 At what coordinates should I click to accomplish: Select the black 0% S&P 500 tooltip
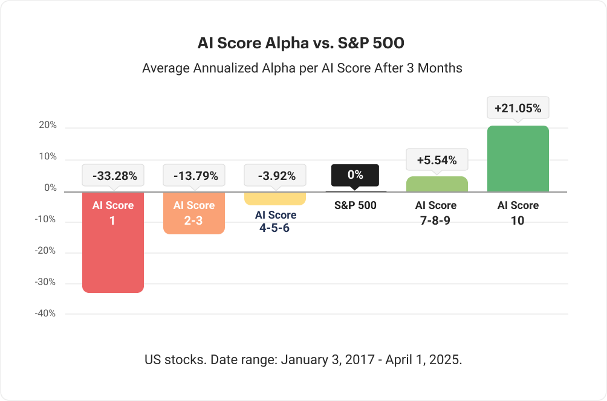[x=355, y=175]
